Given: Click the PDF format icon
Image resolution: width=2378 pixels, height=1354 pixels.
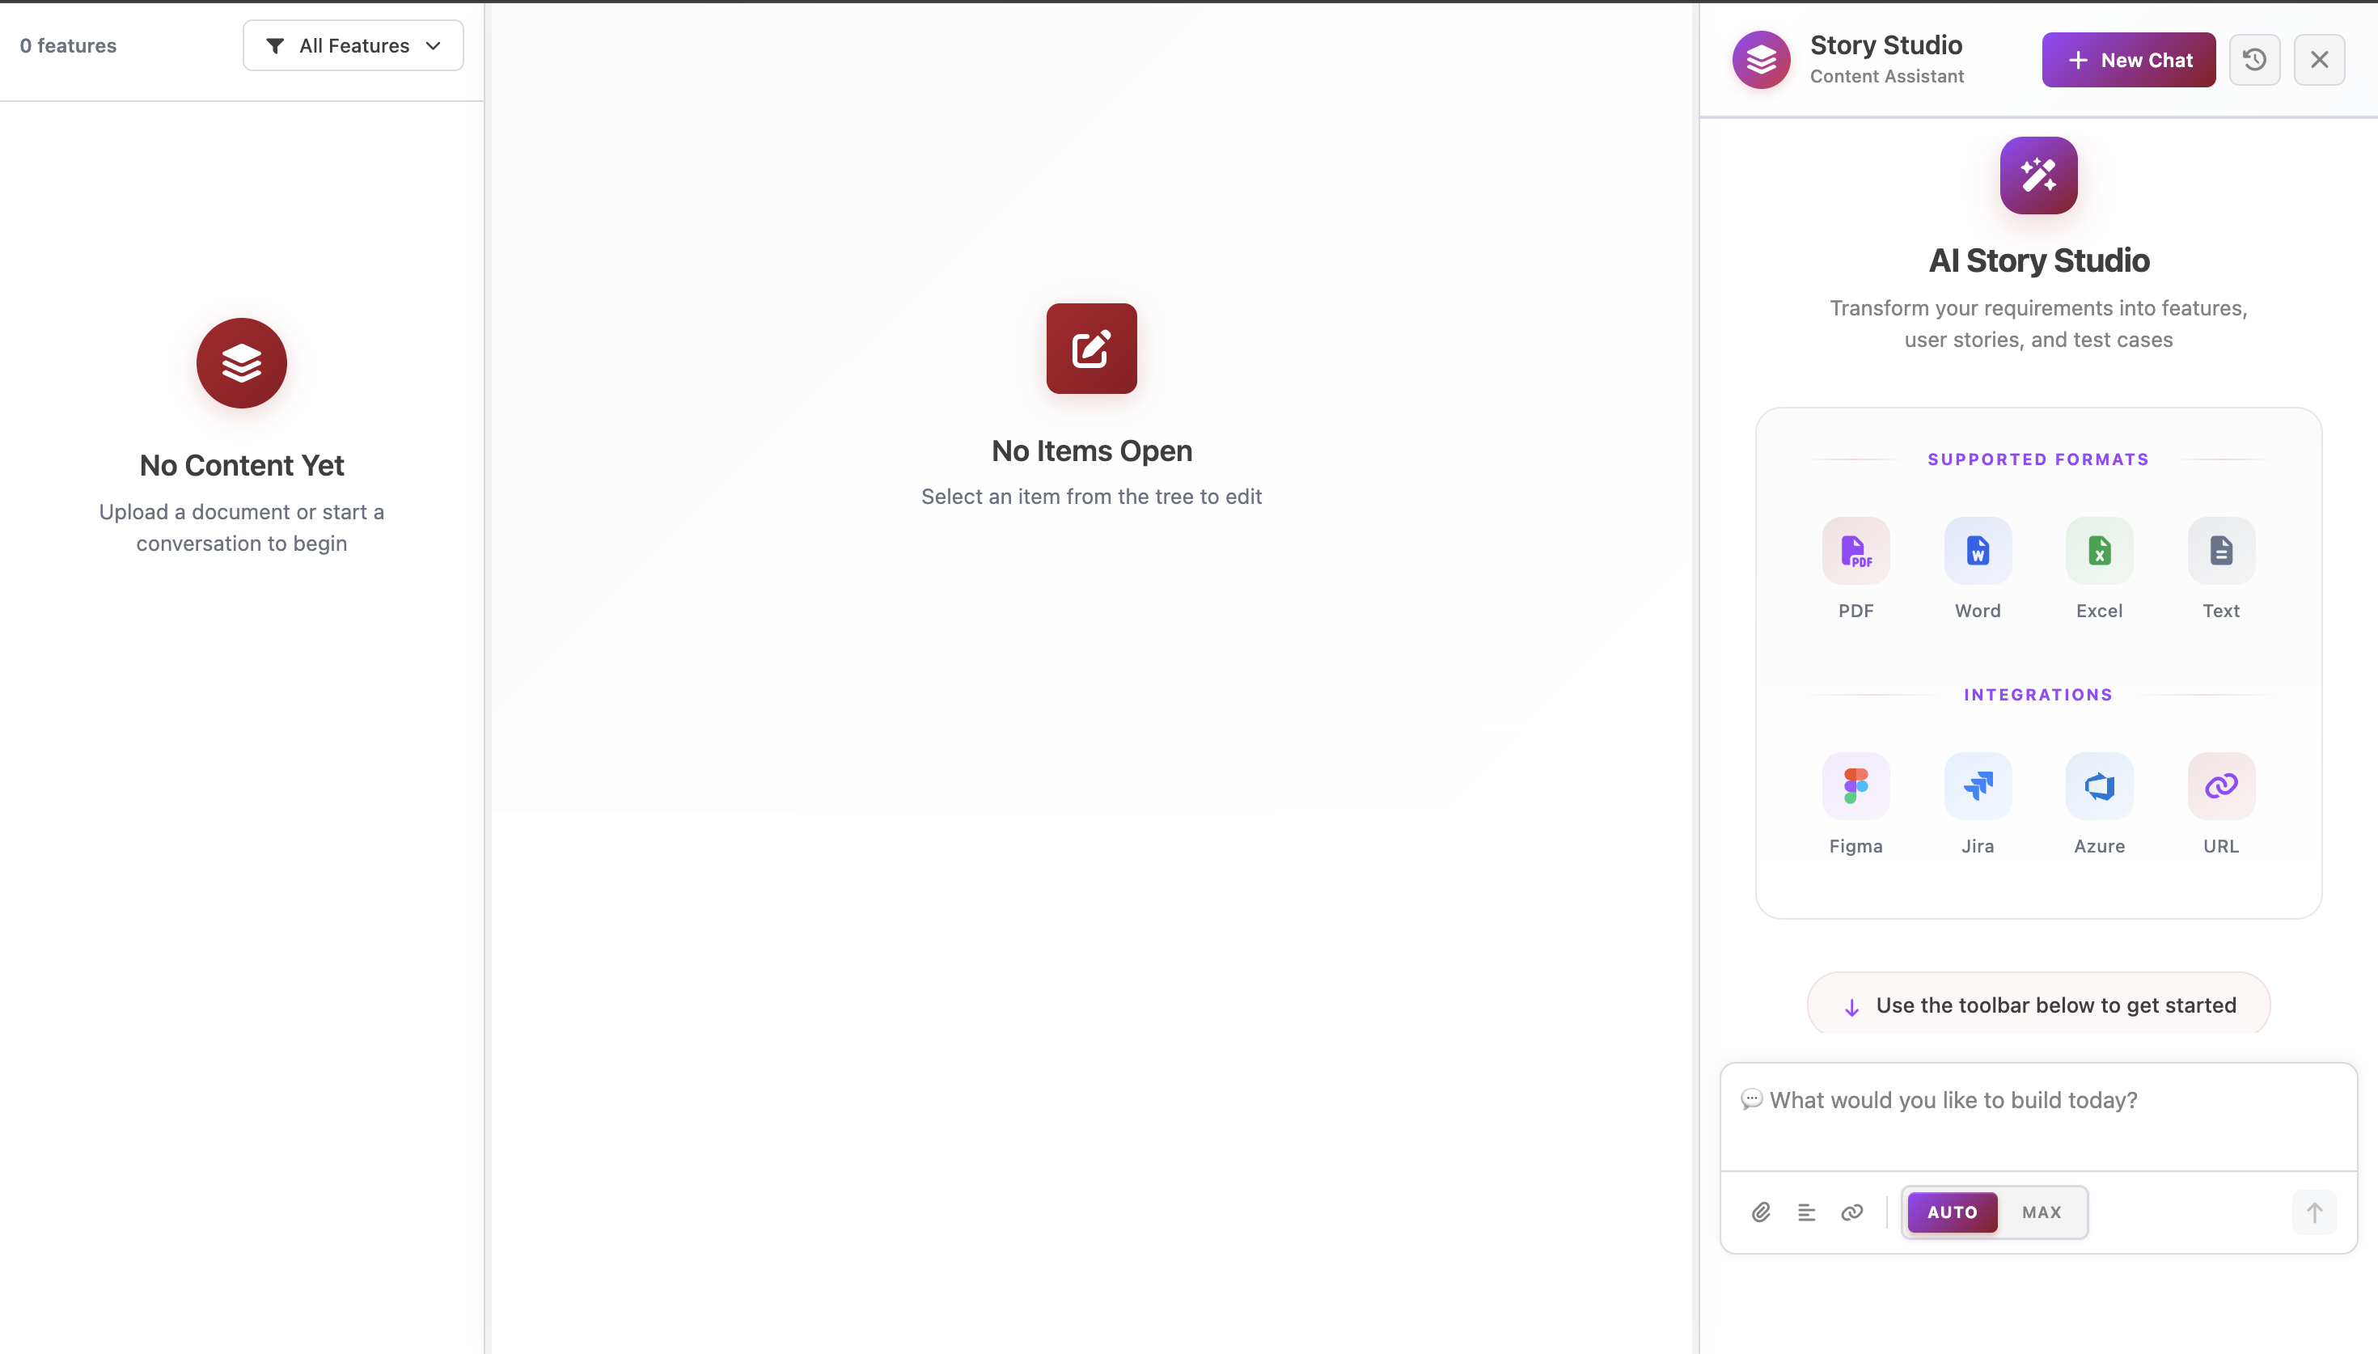Looking at the screenshot, I should [1855, 551].
